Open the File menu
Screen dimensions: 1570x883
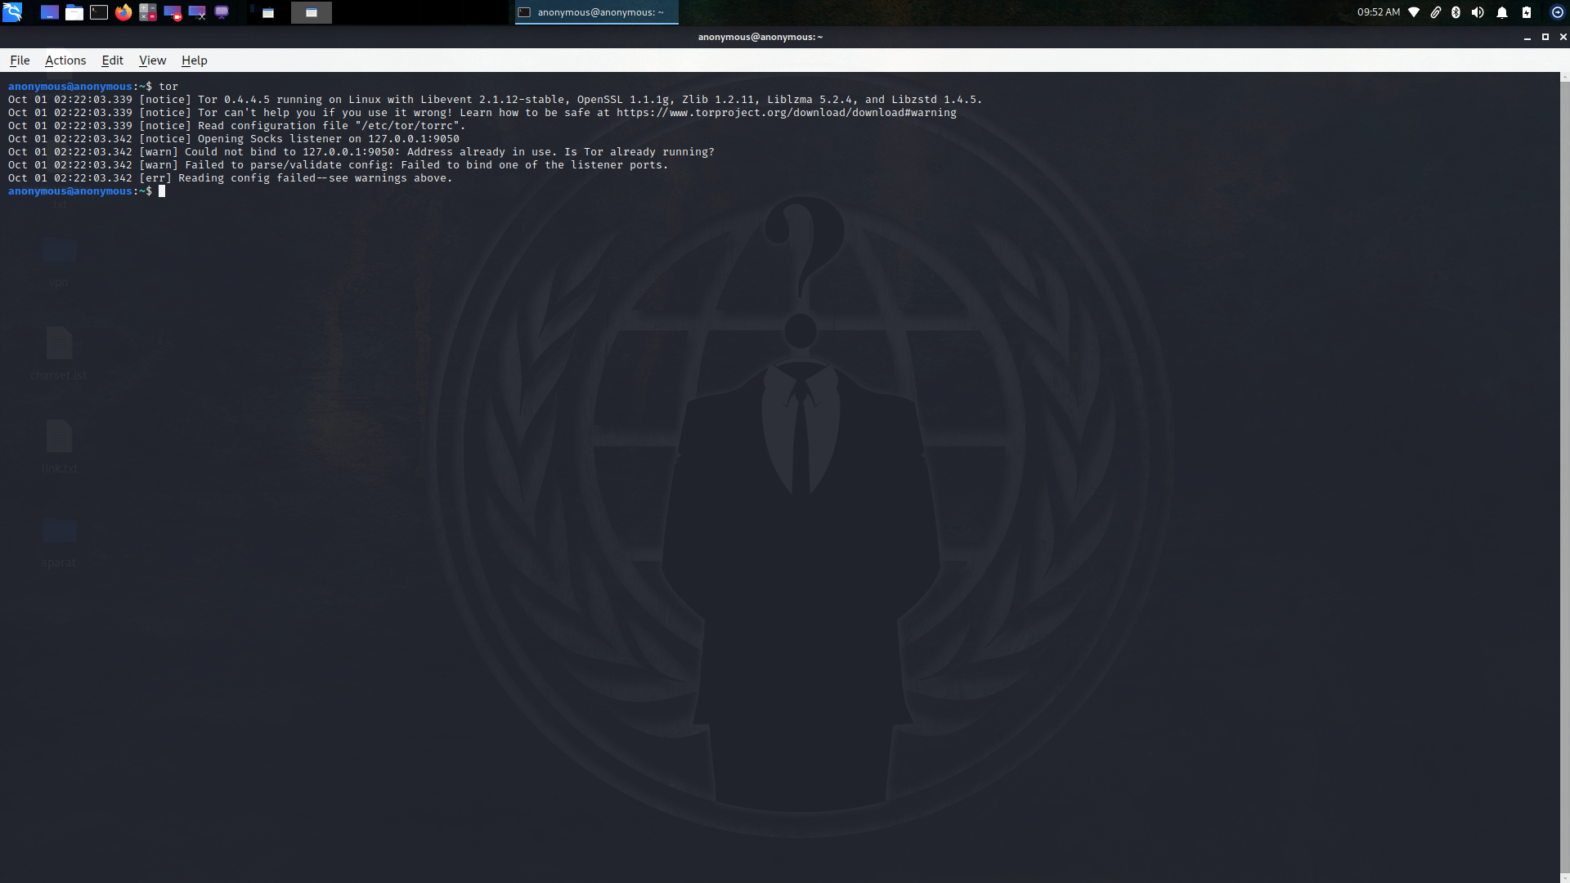(x=20, y=61)
